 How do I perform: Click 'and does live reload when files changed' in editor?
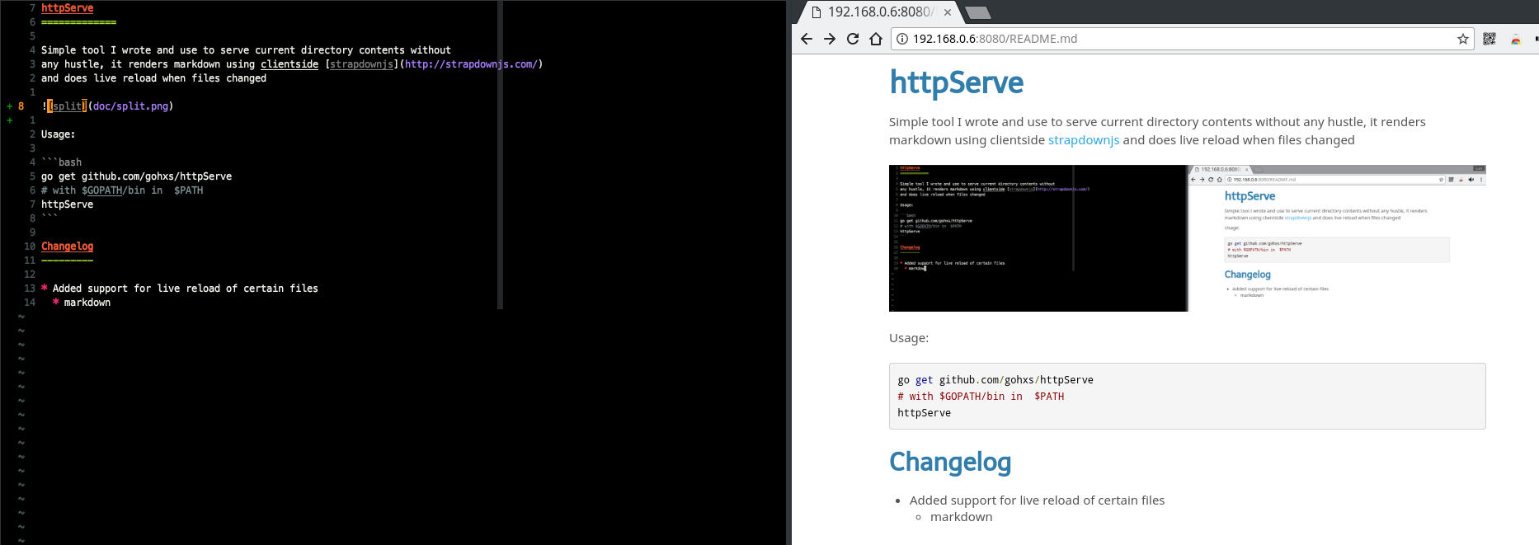coord(154,78)
